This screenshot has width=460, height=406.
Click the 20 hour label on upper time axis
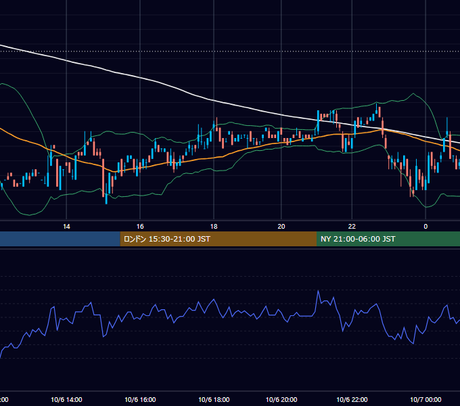281,227
